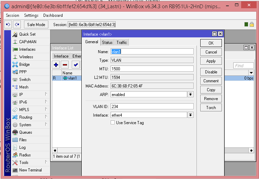Click the Name column header
The height and width of the screenshot is (179, 259).
coord(71,73)
